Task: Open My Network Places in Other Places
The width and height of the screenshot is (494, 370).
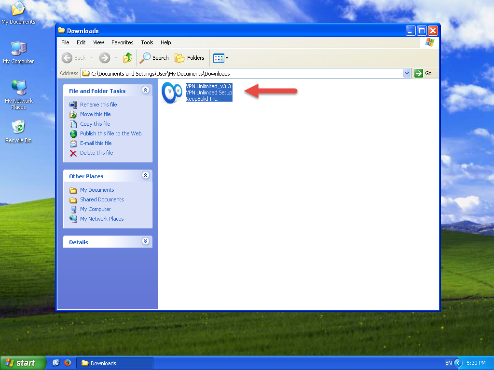Action: [102, 219]
